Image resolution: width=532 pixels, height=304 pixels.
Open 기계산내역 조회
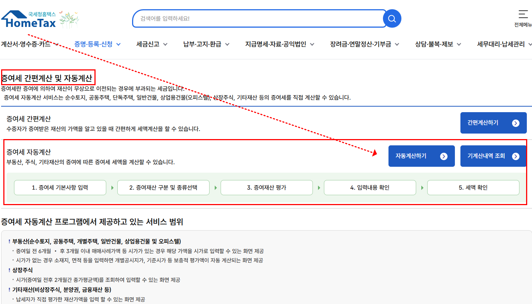493,156
